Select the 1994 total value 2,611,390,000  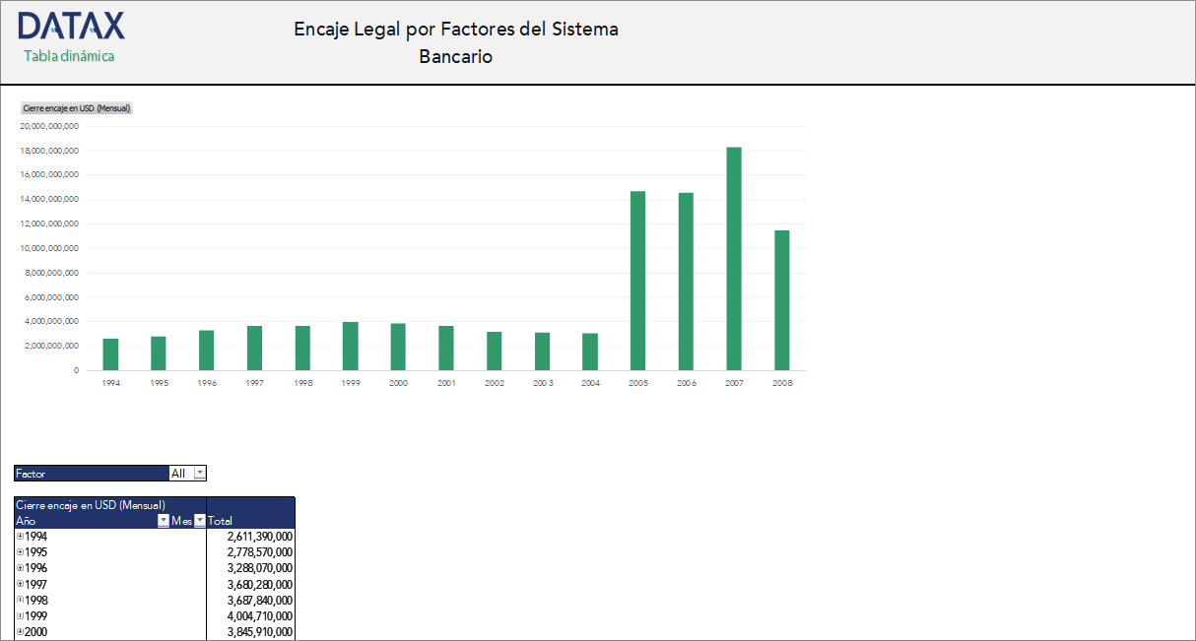[258, 537]
